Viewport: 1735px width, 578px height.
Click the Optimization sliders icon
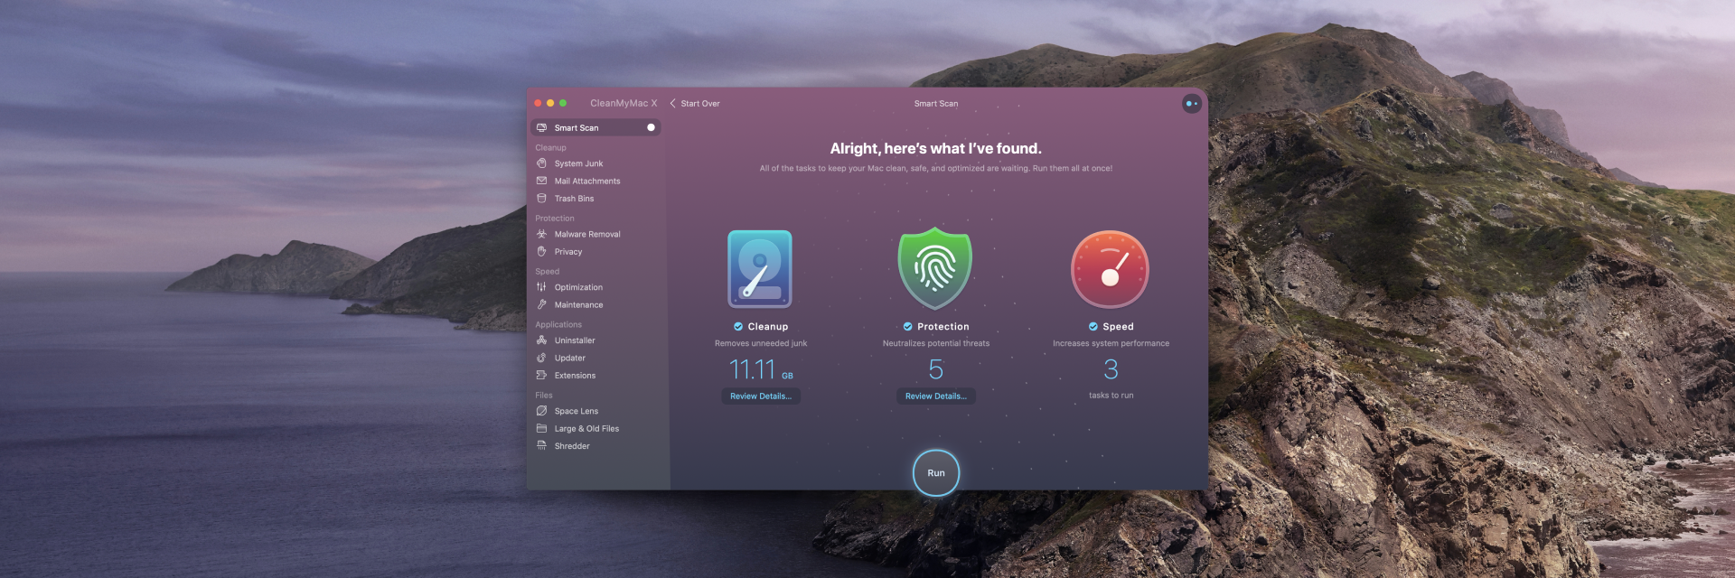coord(541,287)
